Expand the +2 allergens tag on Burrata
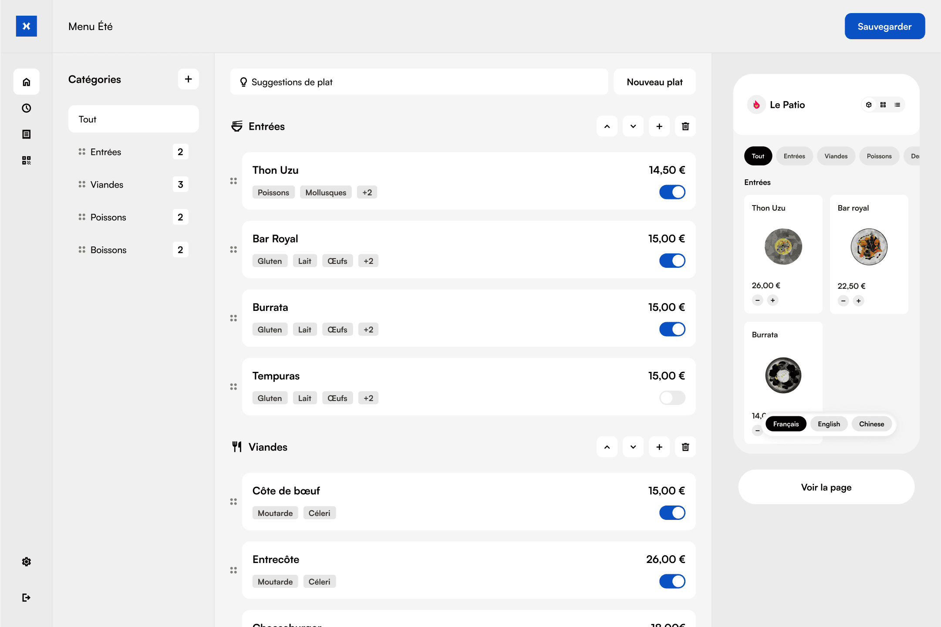This screenshot has width=941, height=627. click(x=368, y=329)
